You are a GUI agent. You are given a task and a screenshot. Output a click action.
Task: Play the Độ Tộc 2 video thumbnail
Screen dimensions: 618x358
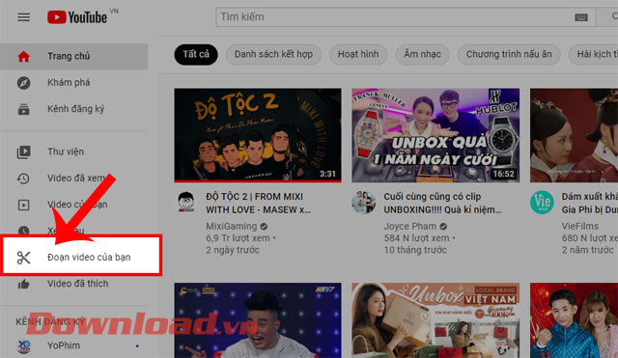(x=258, y=135)
